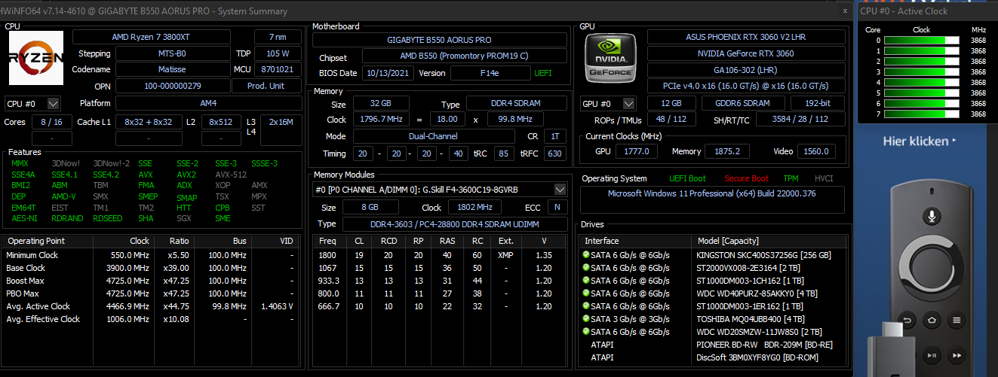This screenshot has width=998, height=377.
Task: Click the 'TPM' status label
Action: 791,178
